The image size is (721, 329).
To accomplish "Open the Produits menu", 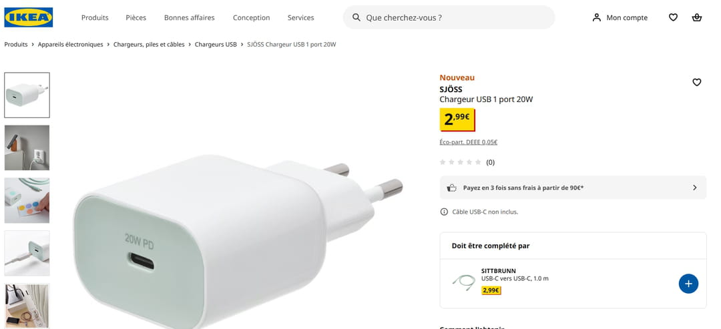I will click(x=95, y=17).
